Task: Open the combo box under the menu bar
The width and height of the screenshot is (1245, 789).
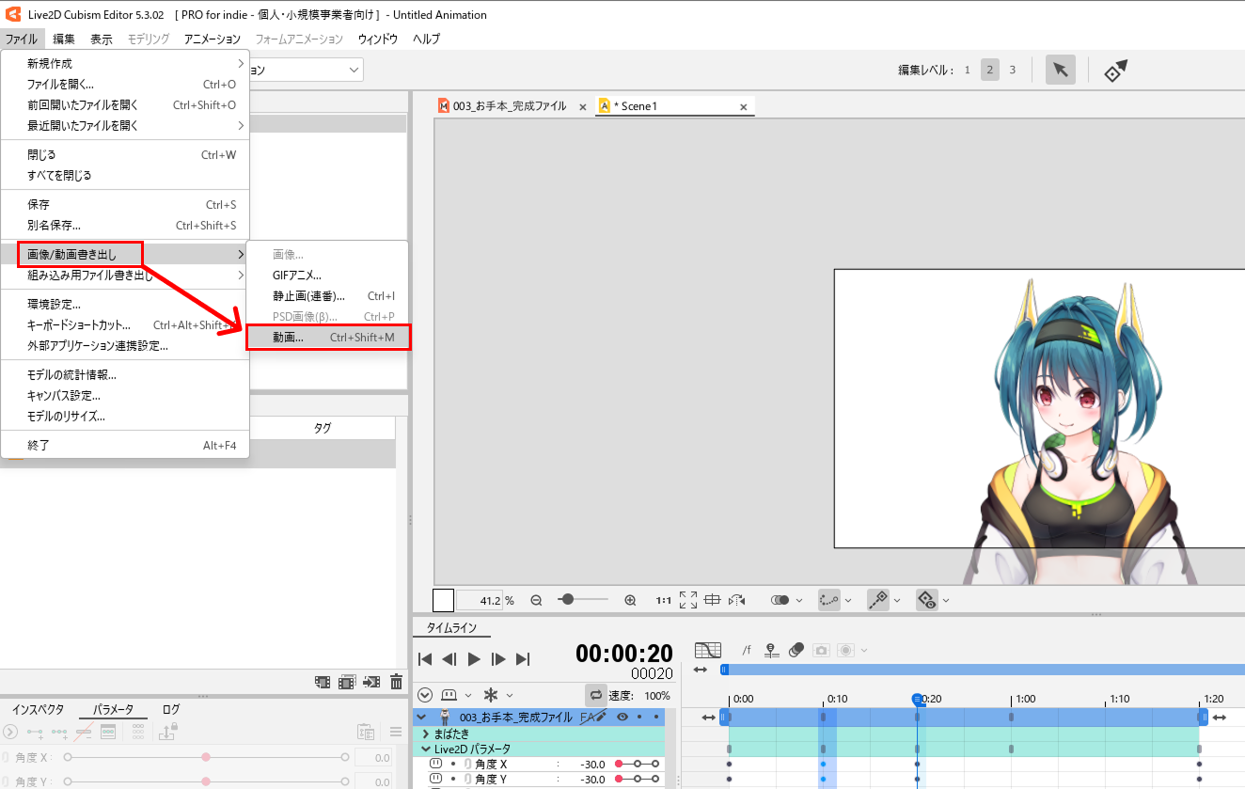Action: [306, 70]
